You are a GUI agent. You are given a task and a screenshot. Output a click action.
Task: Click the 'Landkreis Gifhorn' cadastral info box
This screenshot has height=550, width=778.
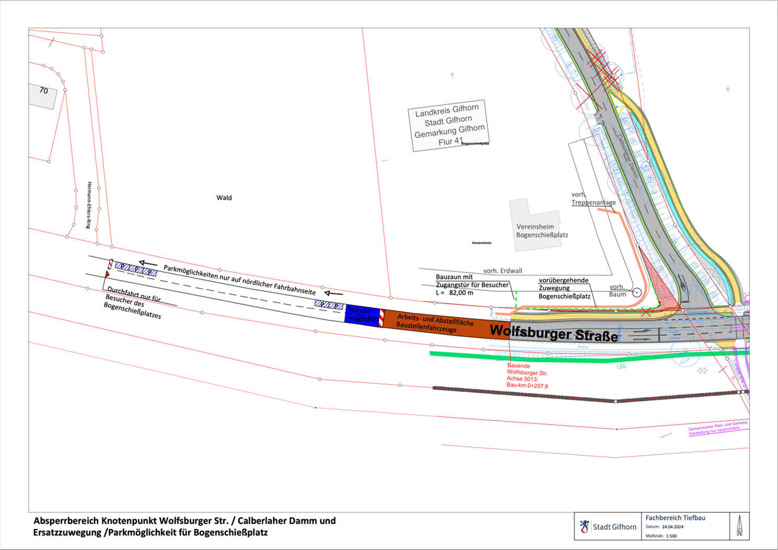tap(448, 126)
